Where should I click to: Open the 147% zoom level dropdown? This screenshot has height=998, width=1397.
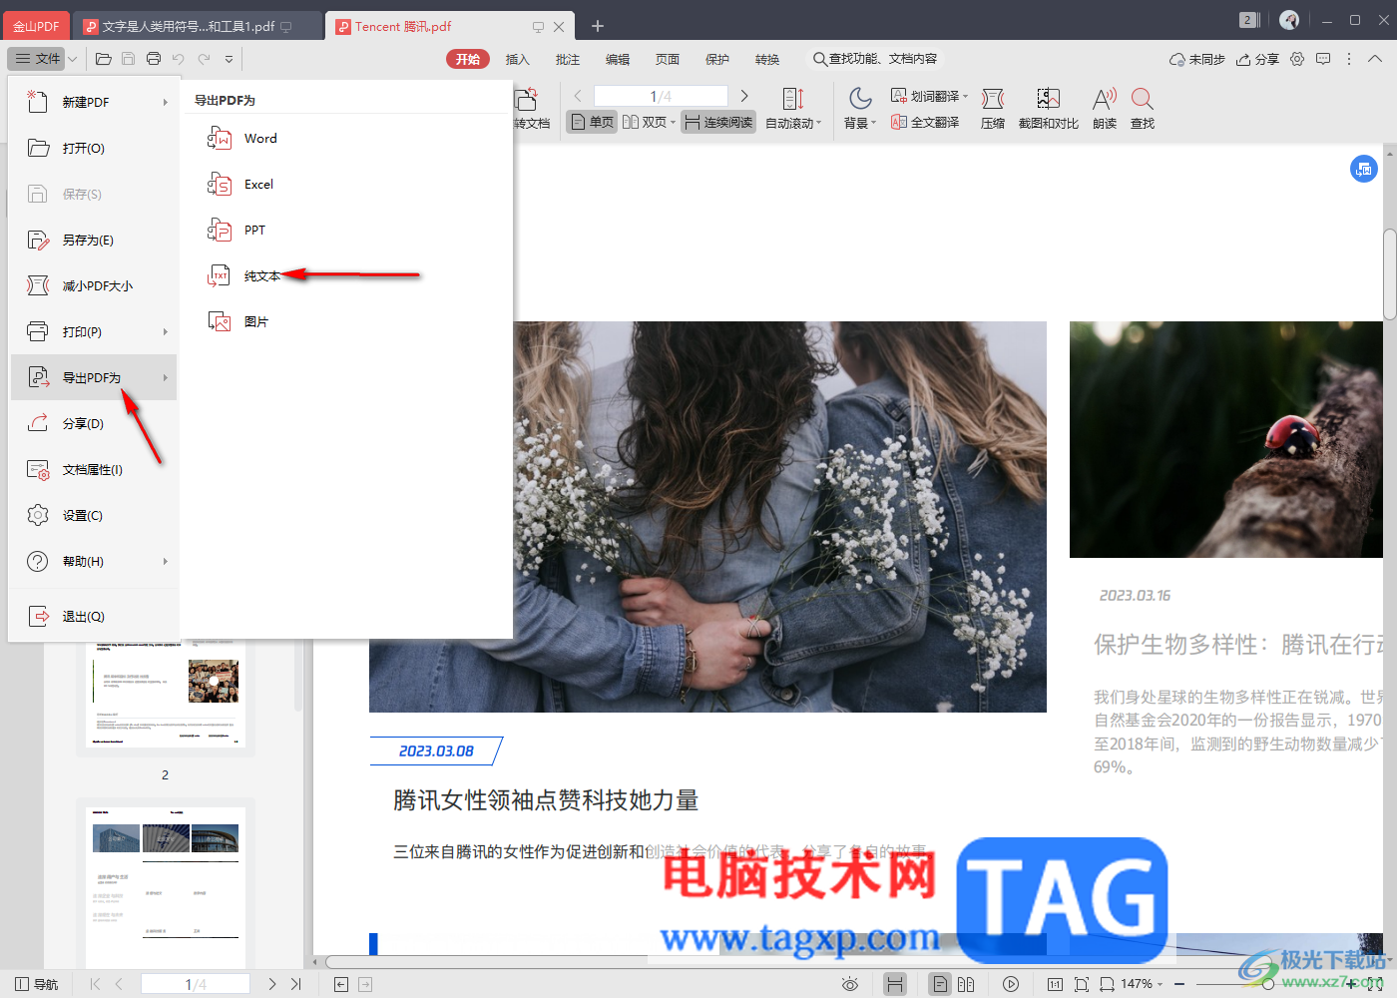click(1142, 984)
